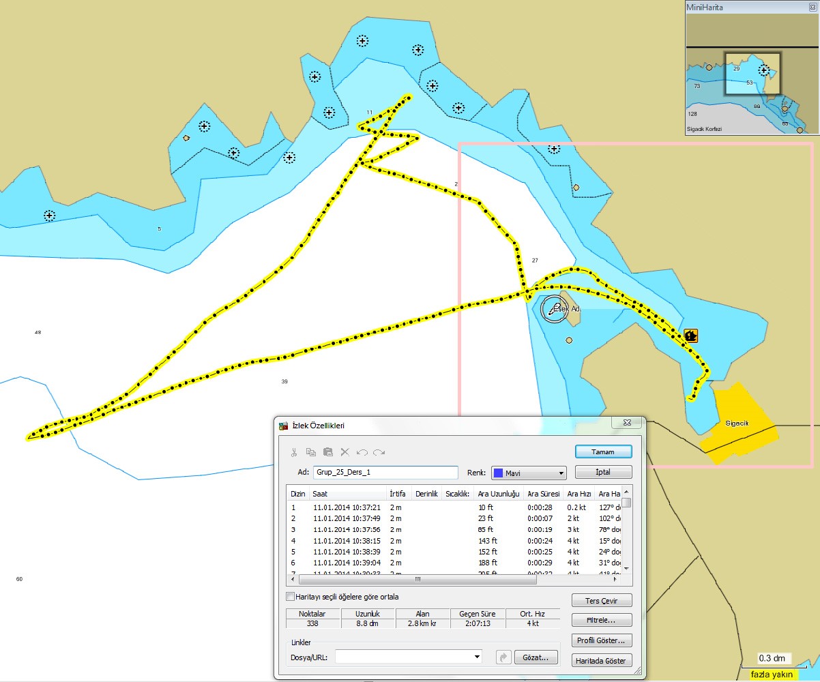Click the Ters Çevir button
This screenshot has height=682, width=820.
(602, 600)
